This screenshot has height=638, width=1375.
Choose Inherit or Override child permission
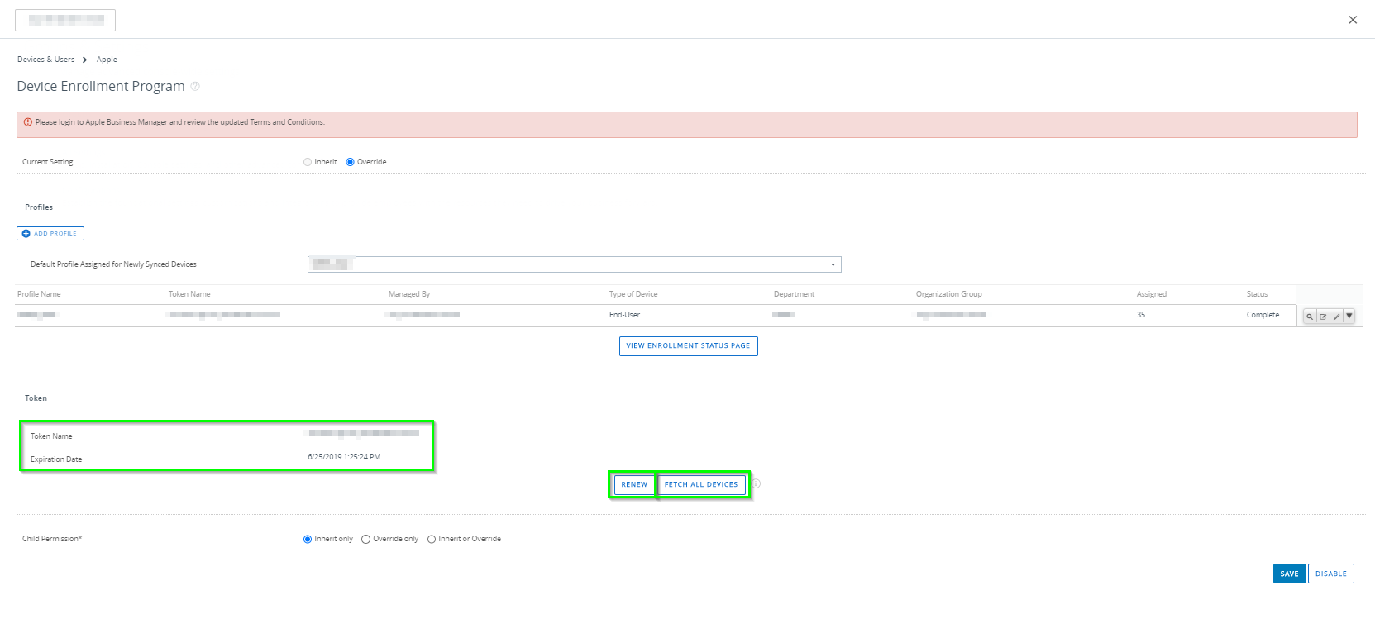click(x=432, y=540)
